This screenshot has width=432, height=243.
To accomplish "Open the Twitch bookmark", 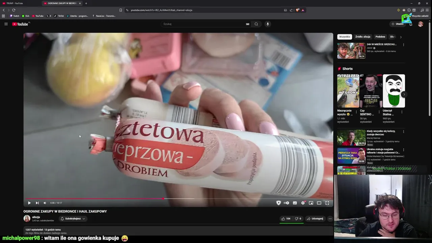I will coord(15,16).
